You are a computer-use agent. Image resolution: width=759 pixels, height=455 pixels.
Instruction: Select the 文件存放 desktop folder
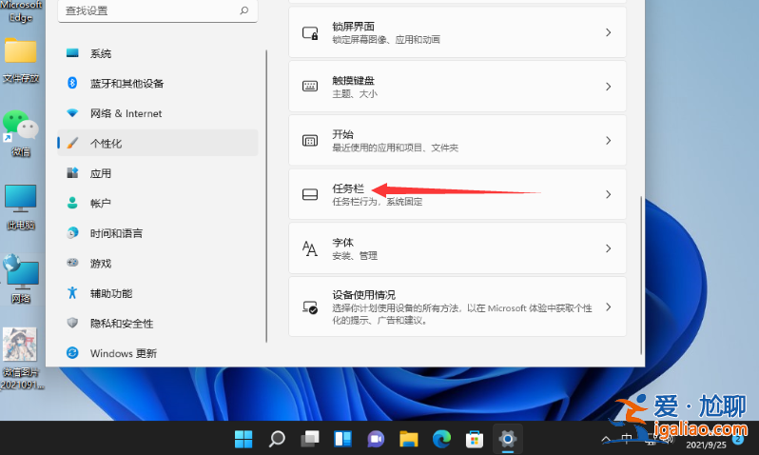[x=21, y=60]
